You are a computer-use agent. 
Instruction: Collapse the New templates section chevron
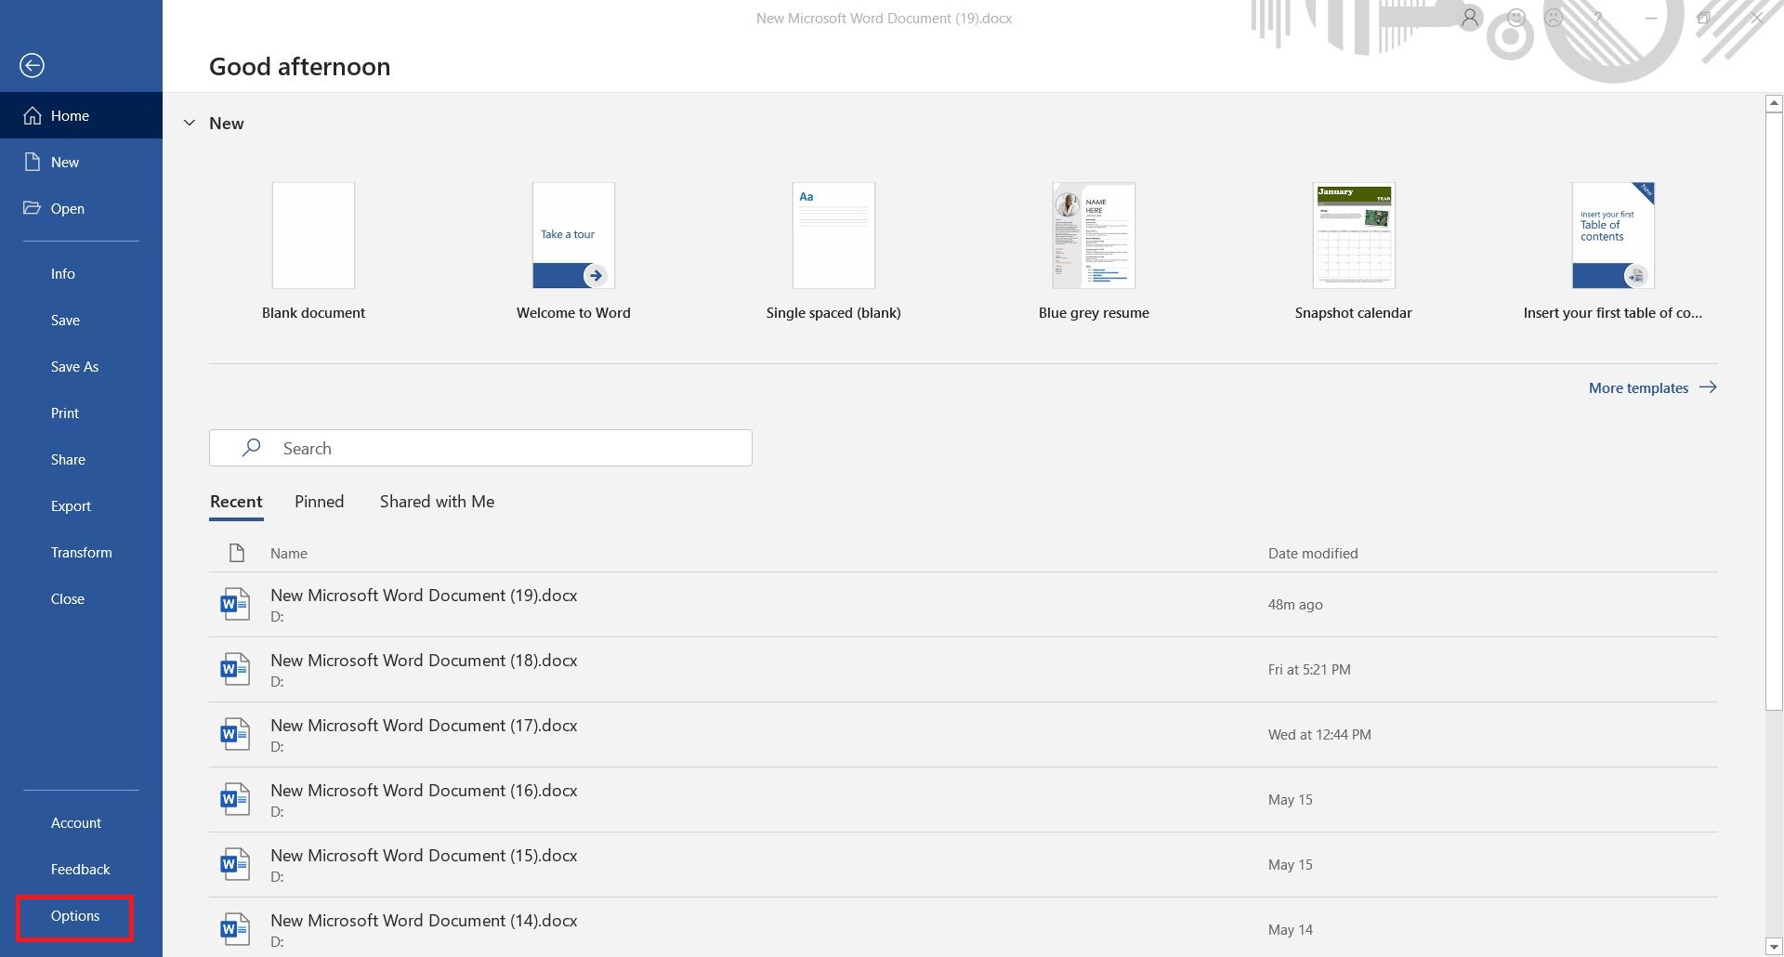[x=190, y=123]
